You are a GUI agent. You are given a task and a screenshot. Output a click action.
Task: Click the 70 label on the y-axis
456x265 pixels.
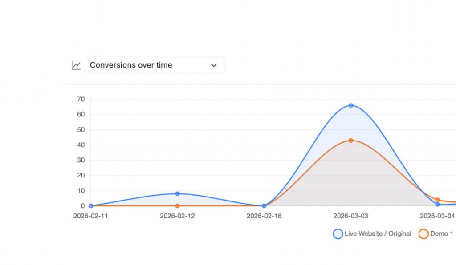[81, 100]
